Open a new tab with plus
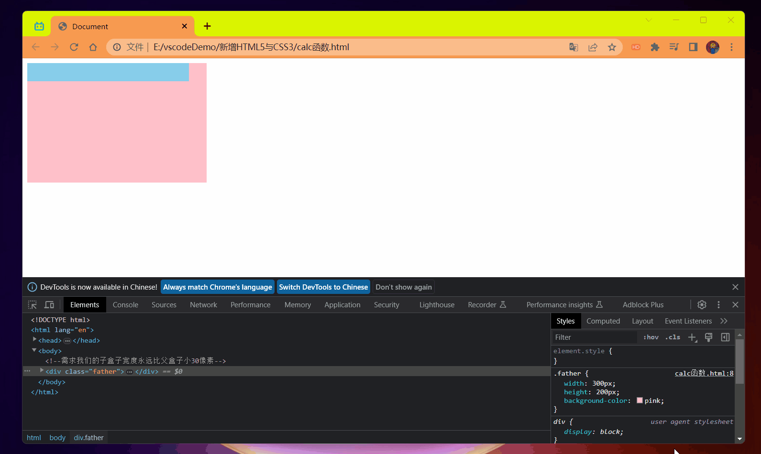The width and height of the screenshot is (761, 454). (x=207, y=26)
